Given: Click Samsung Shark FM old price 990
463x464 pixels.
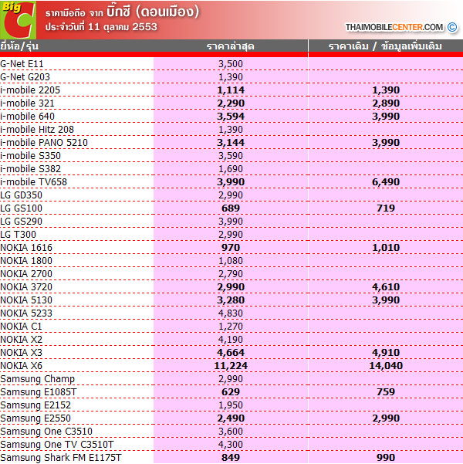Looking at the screenshot, I should click(386, 458).
